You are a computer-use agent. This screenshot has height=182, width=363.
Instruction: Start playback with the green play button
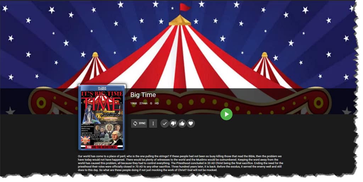(x=227, y=114)
